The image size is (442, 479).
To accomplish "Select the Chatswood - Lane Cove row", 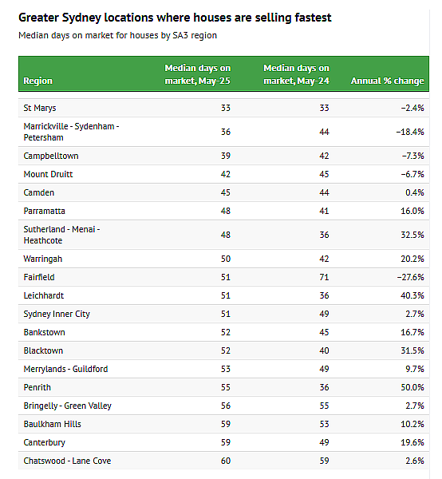I will pos(223,461).
